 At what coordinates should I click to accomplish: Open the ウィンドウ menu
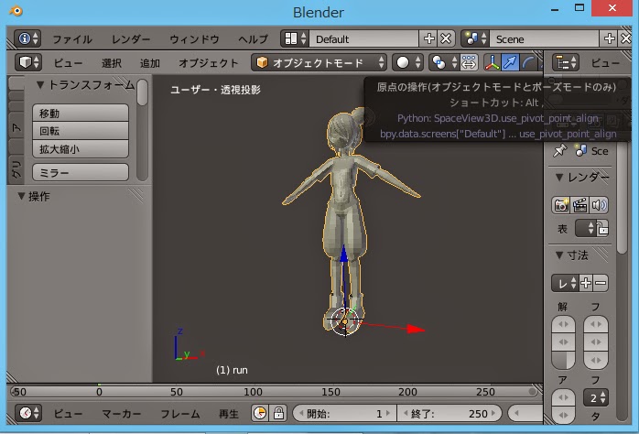click(x=194, y=39)
